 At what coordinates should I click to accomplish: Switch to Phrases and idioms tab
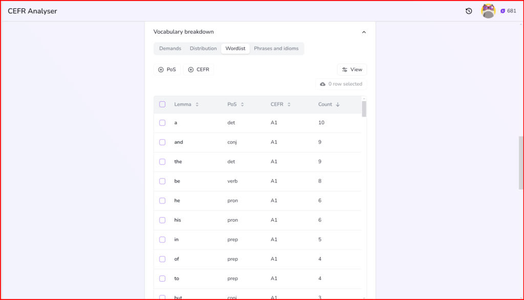(276, 49)
